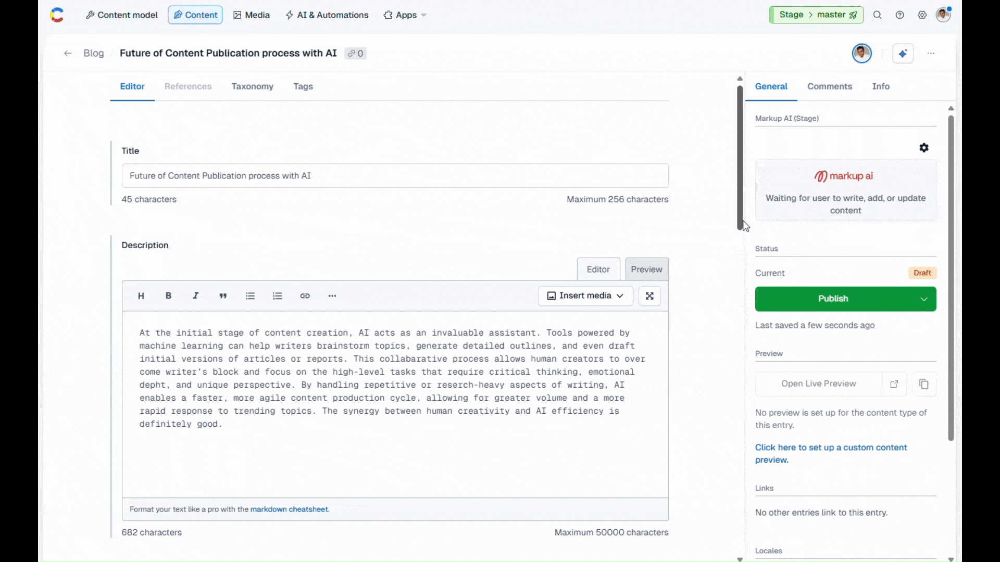Viewport: 1000px width, 562px height.
Task: Copy the preview link icon
Action: 924,384
